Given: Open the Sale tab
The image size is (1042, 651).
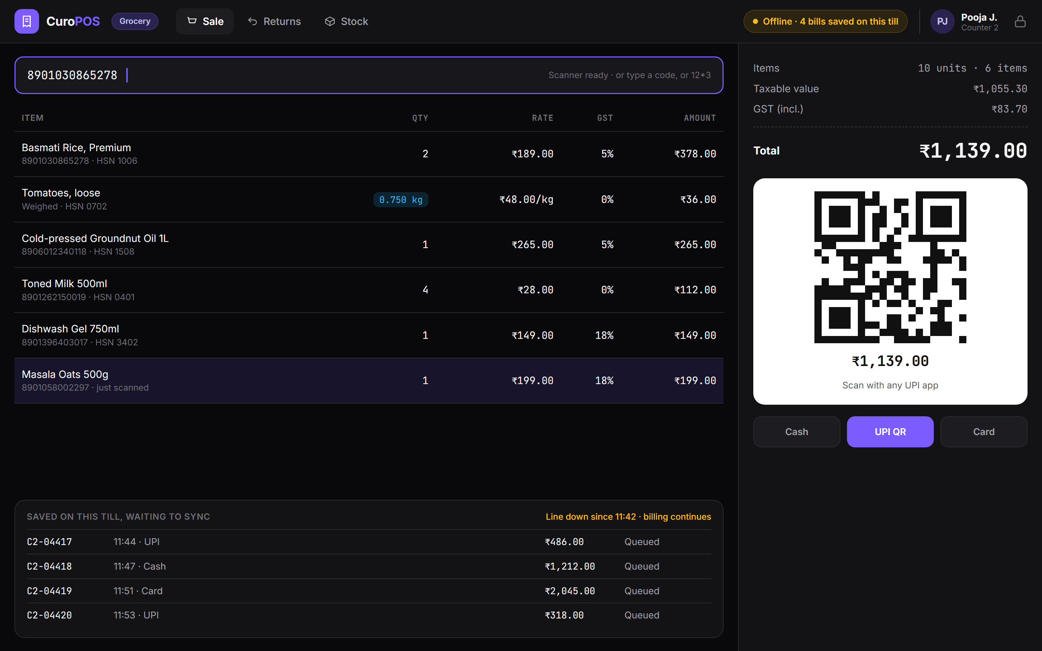Looking at the screenshot, I should (x=204, y=21).
